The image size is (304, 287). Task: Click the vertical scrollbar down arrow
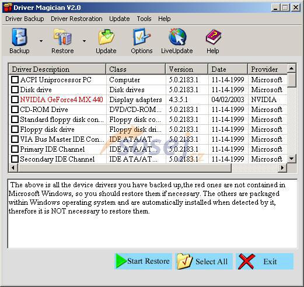tap(291, 159)
